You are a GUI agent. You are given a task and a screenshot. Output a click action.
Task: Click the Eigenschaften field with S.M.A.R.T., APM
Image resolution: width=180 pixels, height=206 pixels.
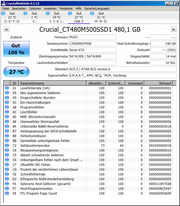pyautogui.click(x=123, y=75)
